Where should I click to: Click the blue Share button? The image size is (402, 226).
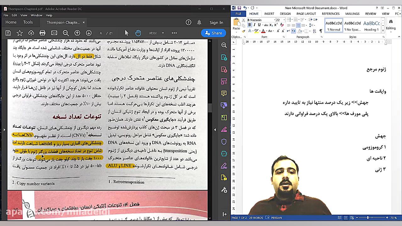pyautogui.click(x=214, y=33)
